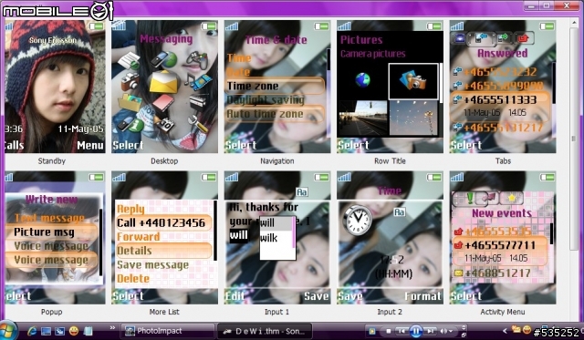
Task: Pause playback in taskbar media player
Action: coord(416,331)
